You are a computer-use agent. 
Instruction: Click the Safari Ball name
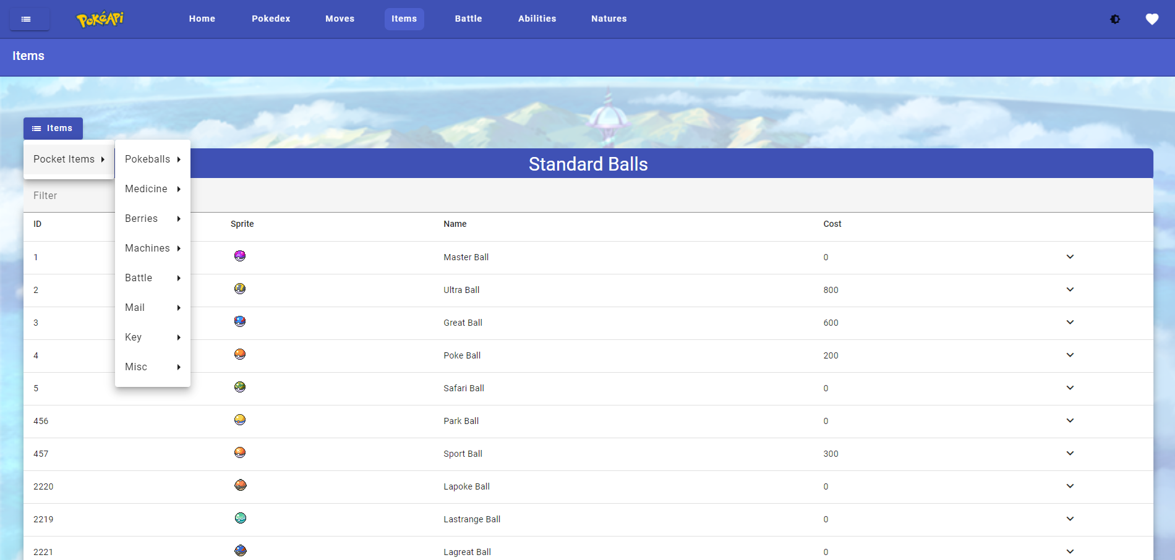click(x=464, y=389)
